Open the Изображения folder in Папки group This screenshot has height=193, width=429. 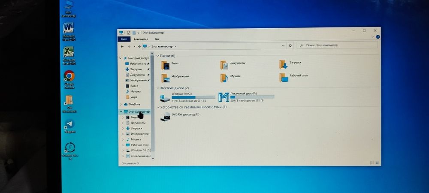(x=175, y=78)
